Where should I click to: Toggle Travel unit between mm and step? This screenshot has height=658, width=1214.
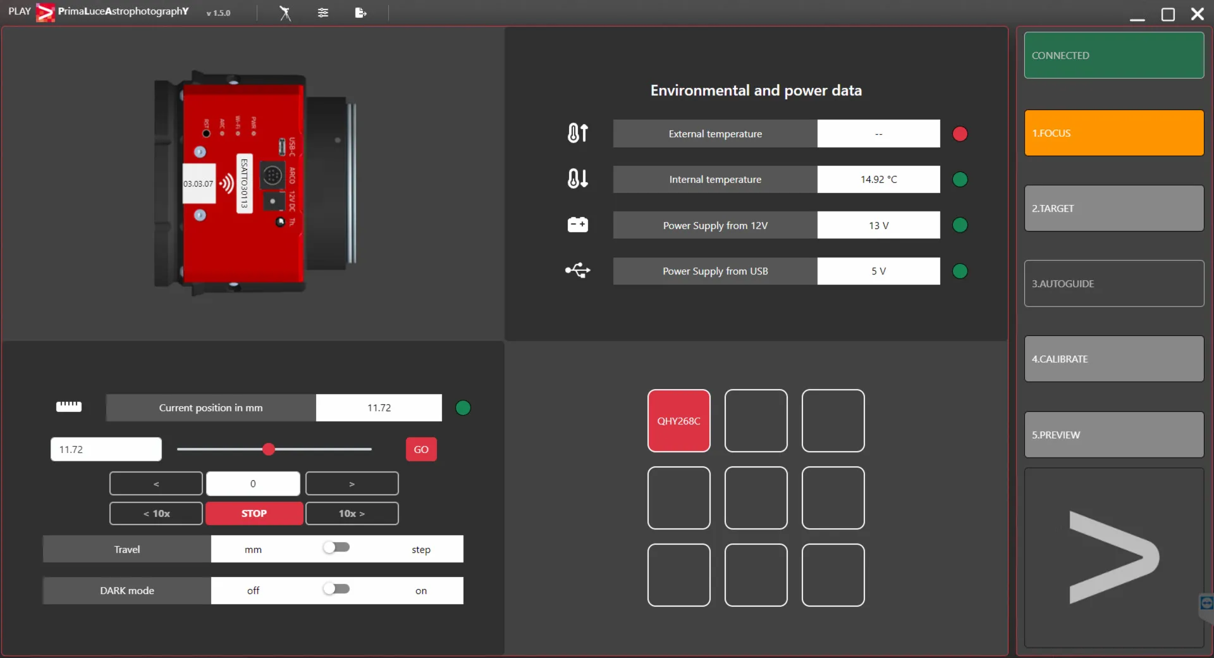pyautogui.click(x=336, y=547)
